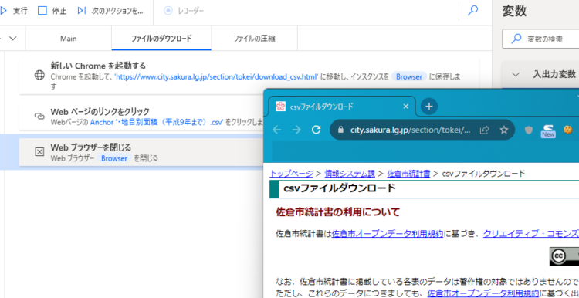Follow the 情報システム課 breadcrumb link

(350, 174)
